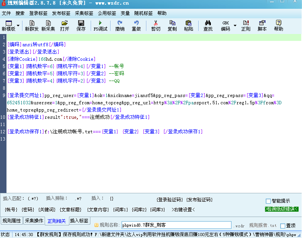The height and width of the screenshot is (238, 302).
Task: Open the 登录标签 menu
Action: click(36, 13)
